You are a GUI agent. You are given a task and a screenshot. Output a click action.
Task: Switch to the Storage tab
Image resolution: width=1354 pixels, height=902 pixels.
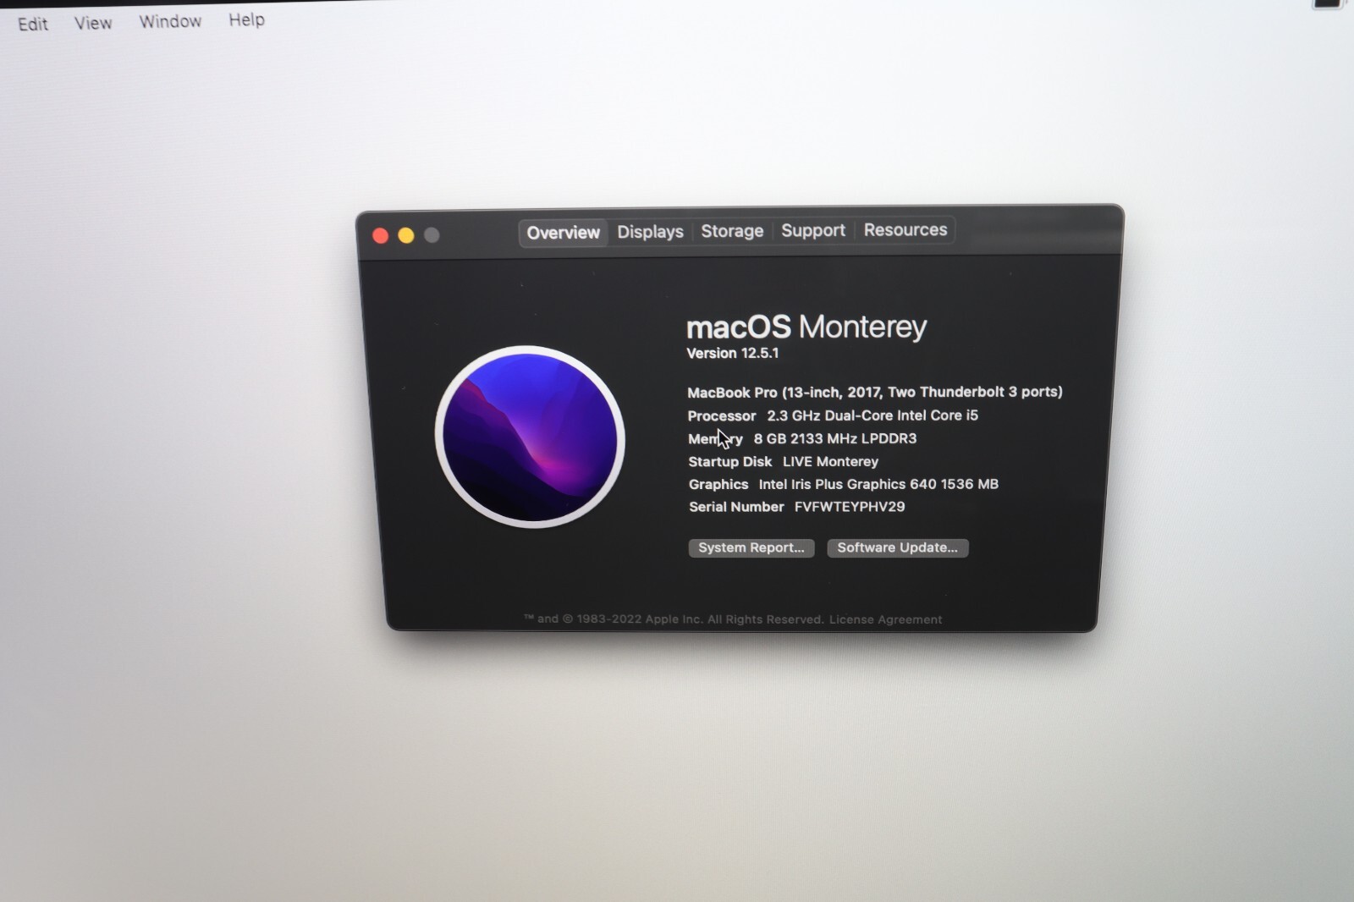click(732, 231)
